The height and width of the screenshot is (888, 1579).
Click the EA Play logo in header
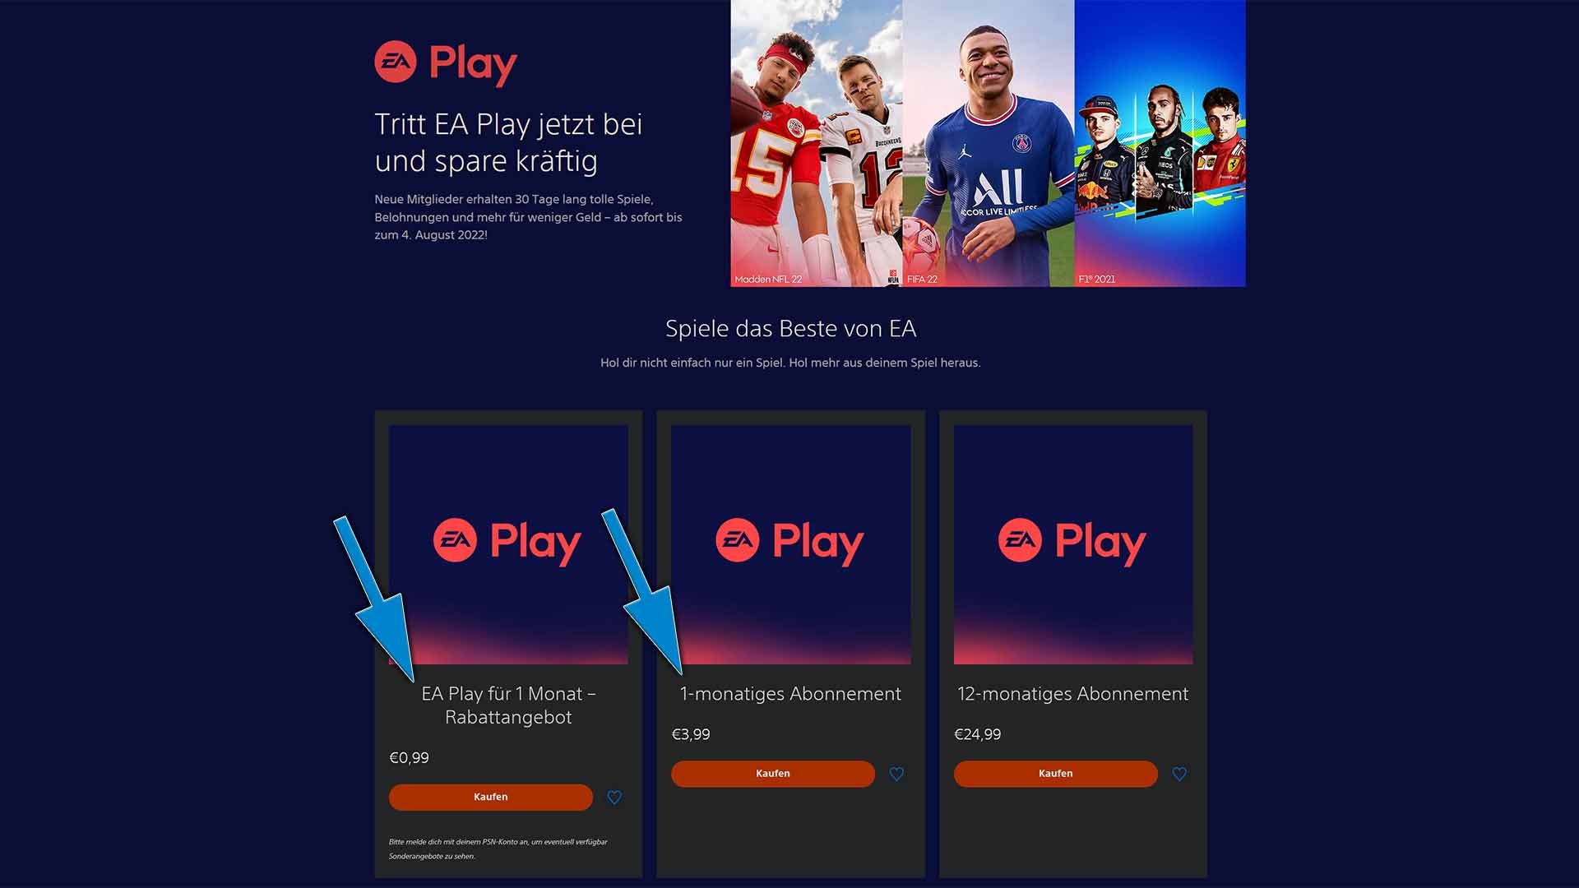(x=446, y=63)
